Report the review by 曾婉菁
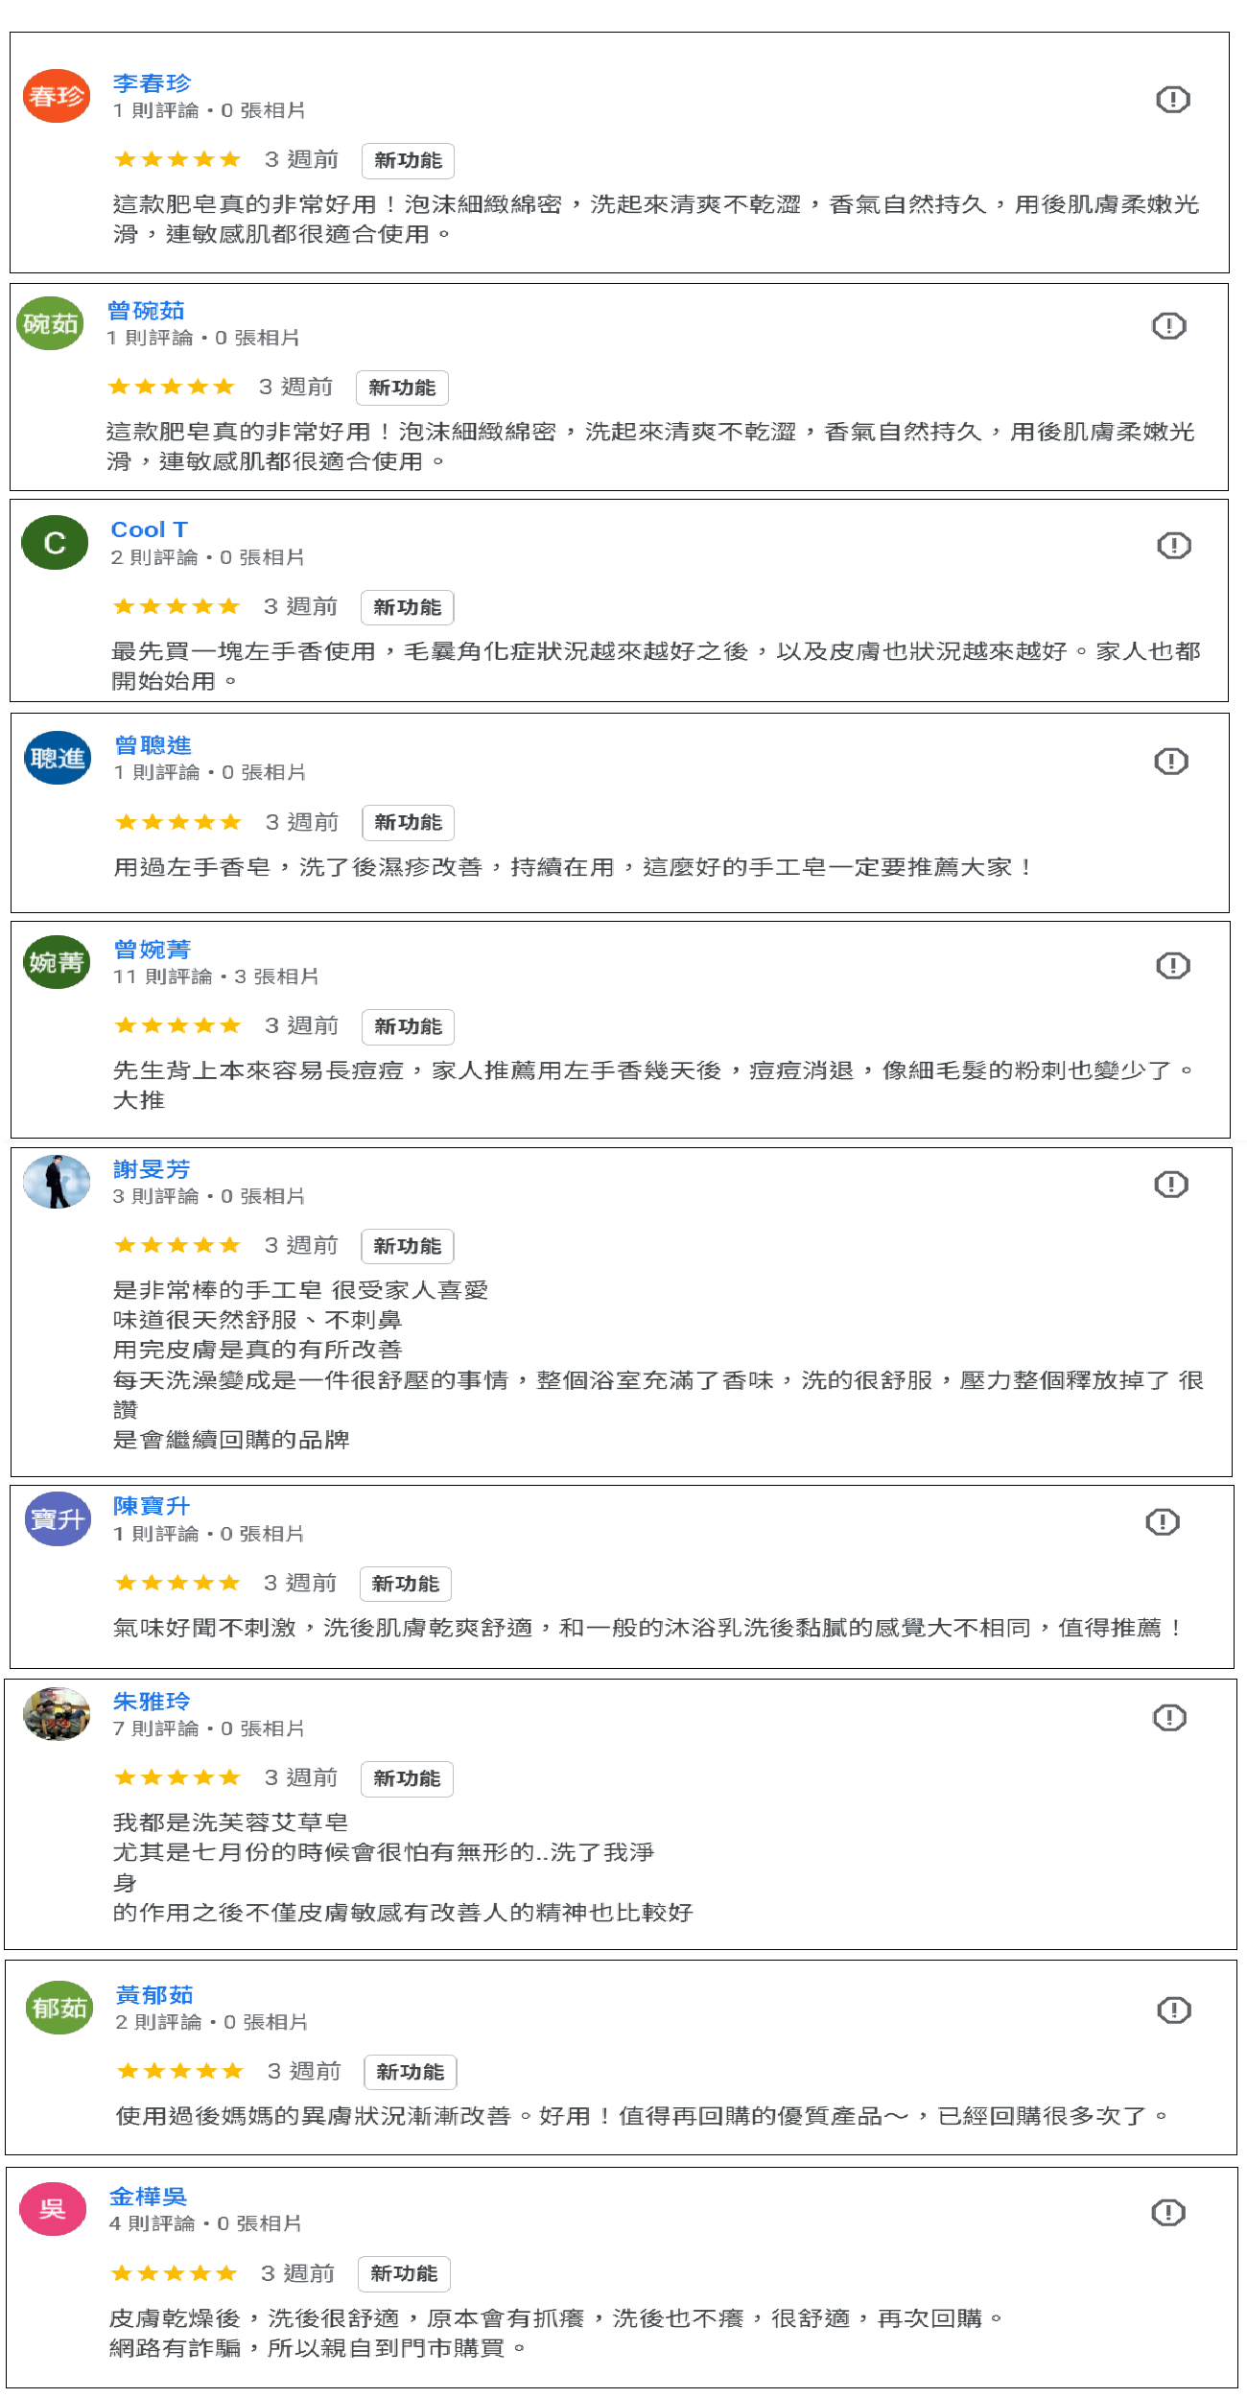The width and height of the screenshot is (1247, 2398). [x=1172, y=965]
